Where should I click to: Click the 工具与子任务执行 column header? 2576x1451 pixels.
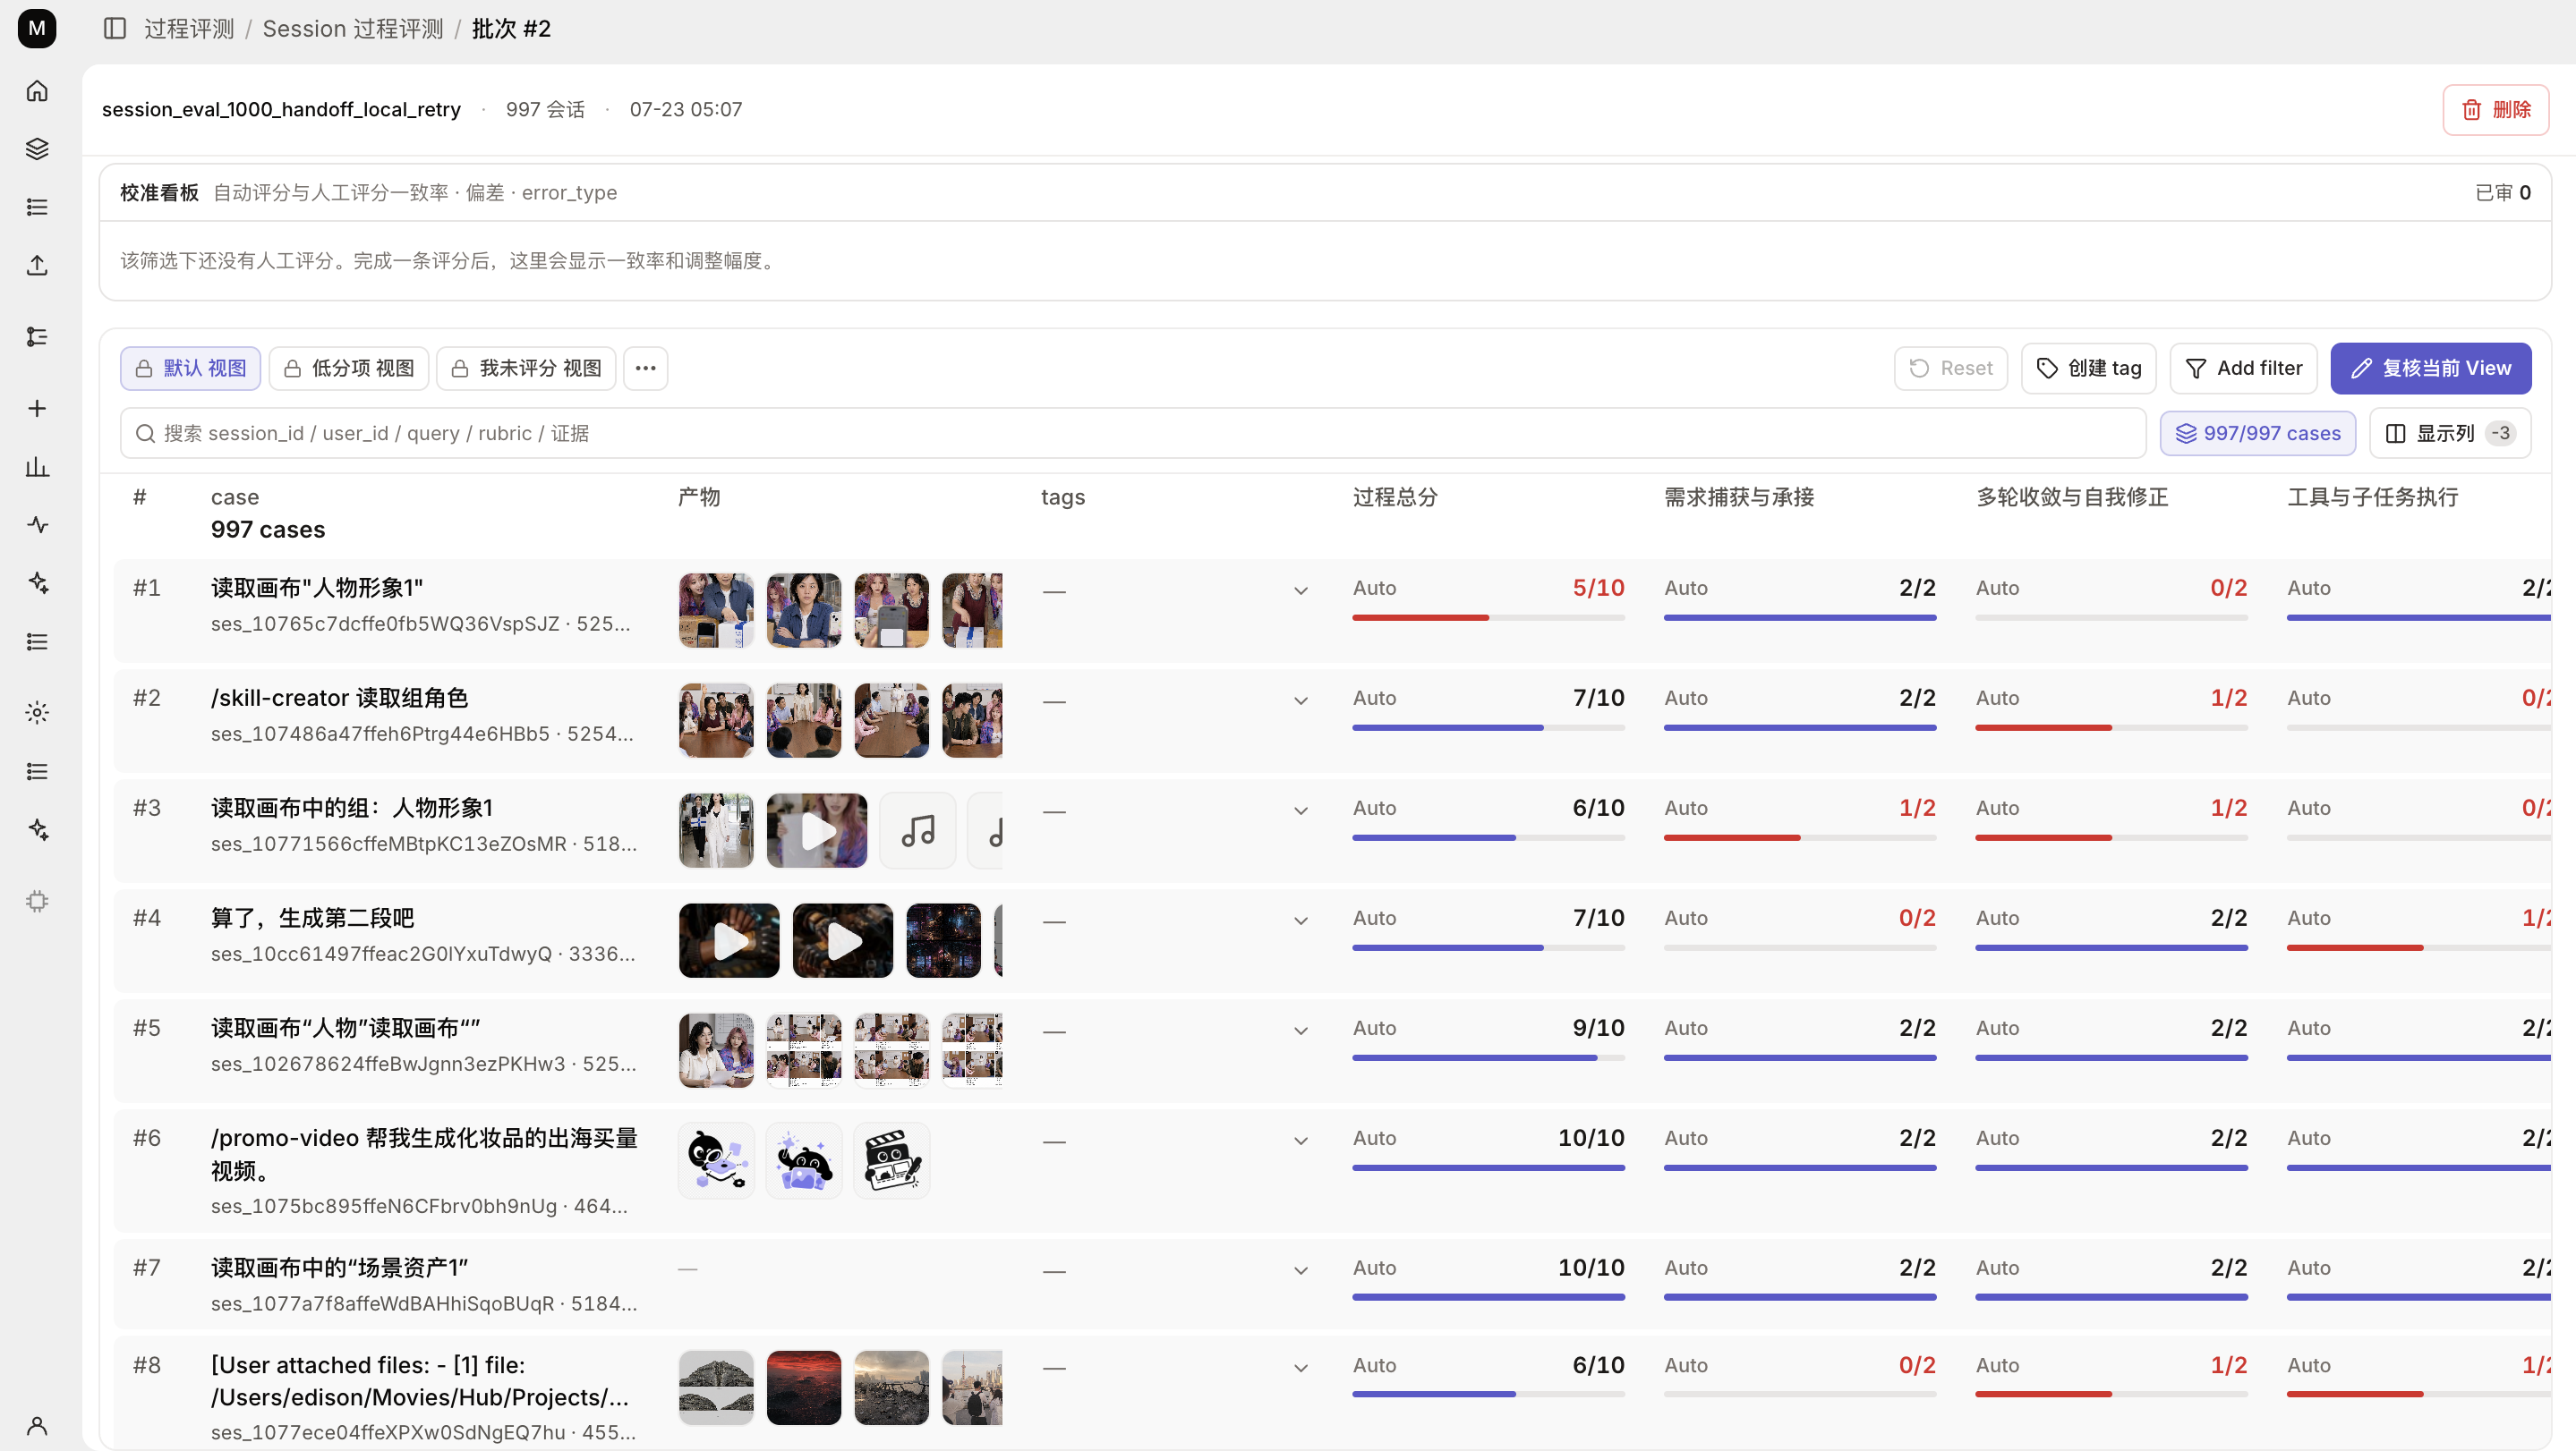click(2372, 496)
